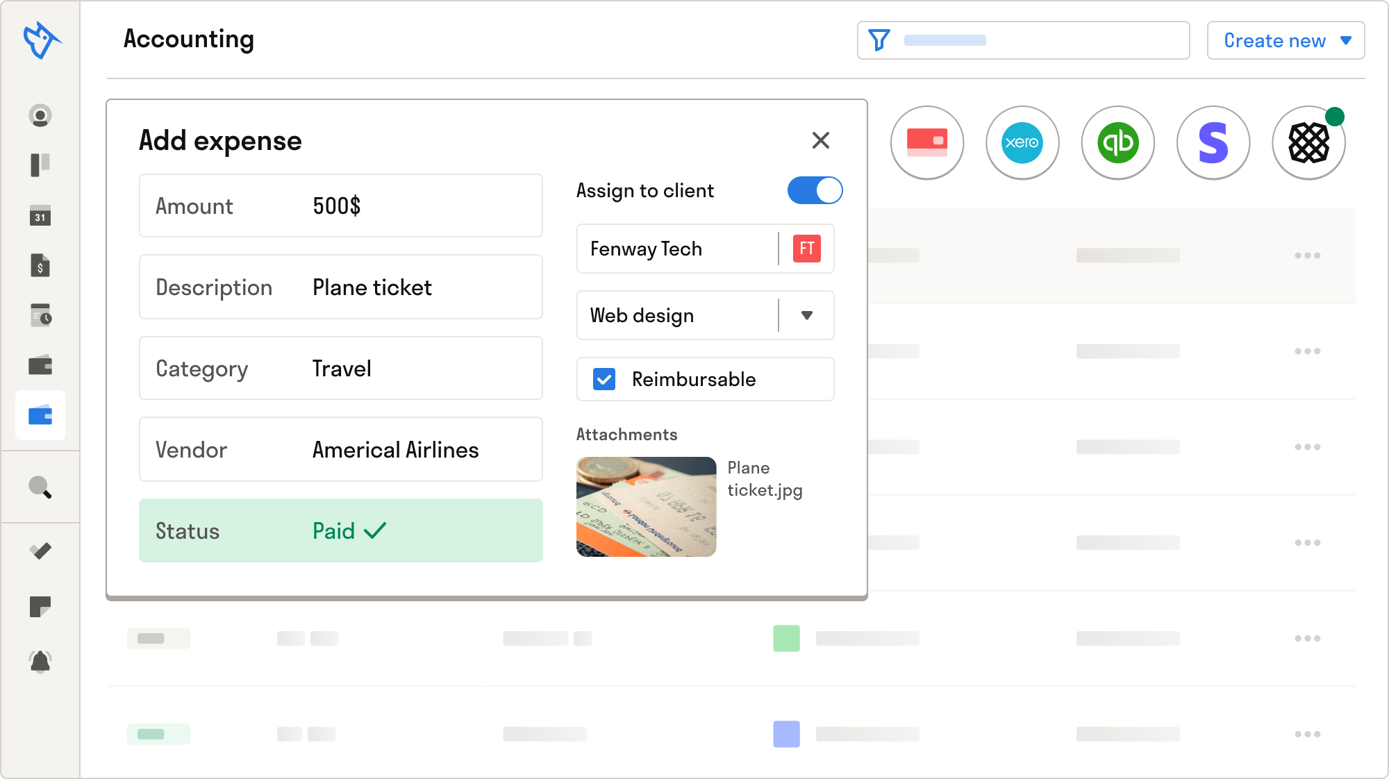Open the Create new dropdown
Viewport: 1389px width, 779px height.
point(1286,40)
